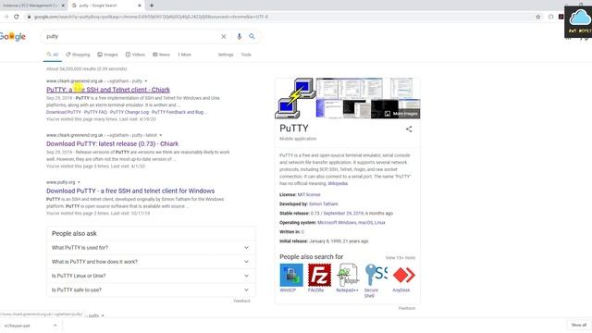Click 'View 15+ more' related searches
This screenshot has height=333, width=592.
(x=401, y=258)
